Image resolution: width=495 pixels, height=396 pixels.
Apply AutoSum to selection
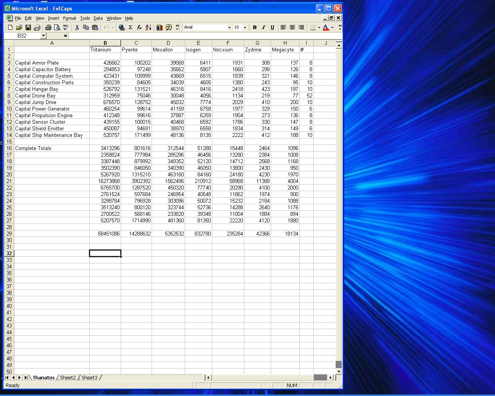tap(131, 27)
